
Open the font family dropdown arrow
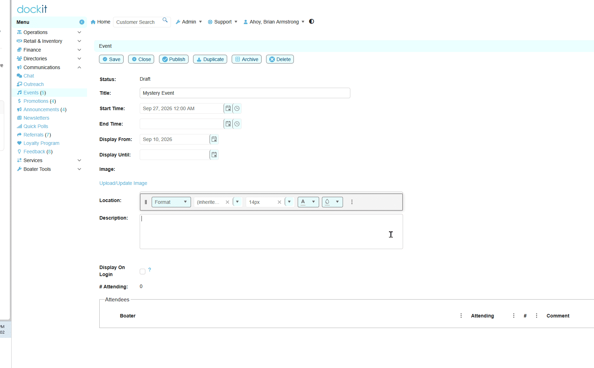tap(238, 202)
